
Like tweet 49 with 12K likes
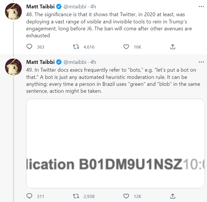(126, 196)
